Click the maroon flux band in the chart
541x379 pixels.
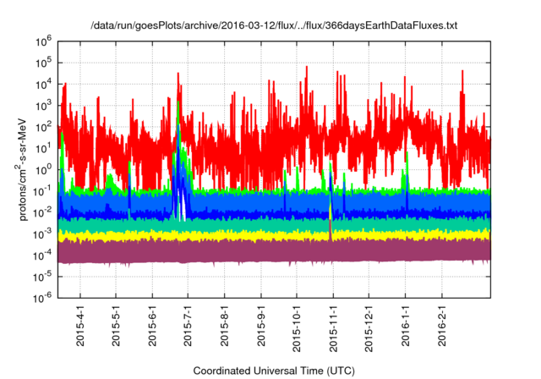coord(274,251)
